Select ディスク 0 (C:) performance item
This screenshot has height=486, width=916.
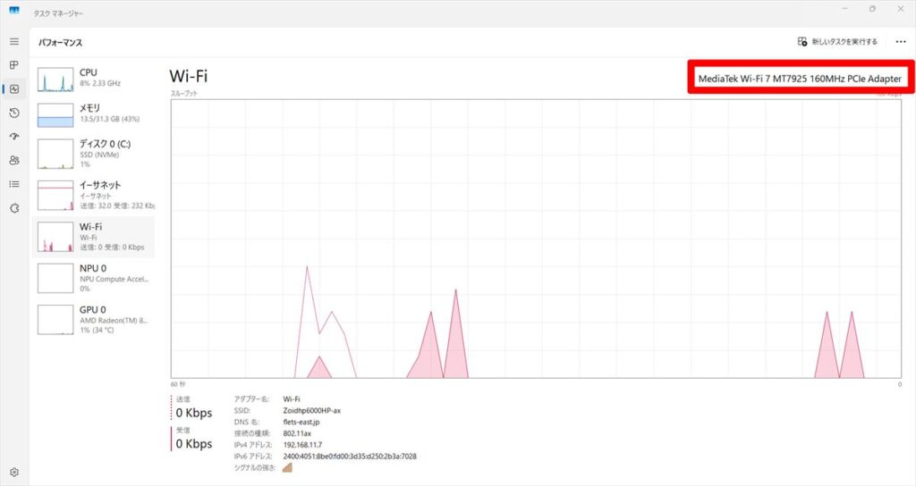click(x=93, y=153)
